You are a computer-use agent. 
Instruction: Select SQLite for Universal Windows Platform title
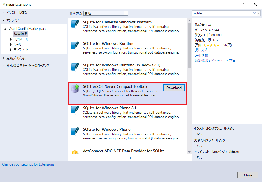117,22
